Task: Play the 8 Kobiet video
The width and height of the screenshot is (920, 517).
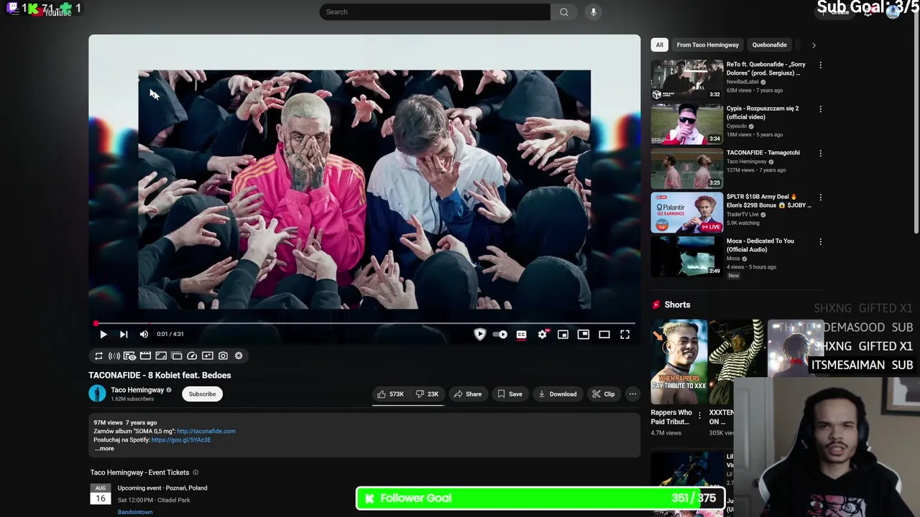Action: tap(103, 334)
